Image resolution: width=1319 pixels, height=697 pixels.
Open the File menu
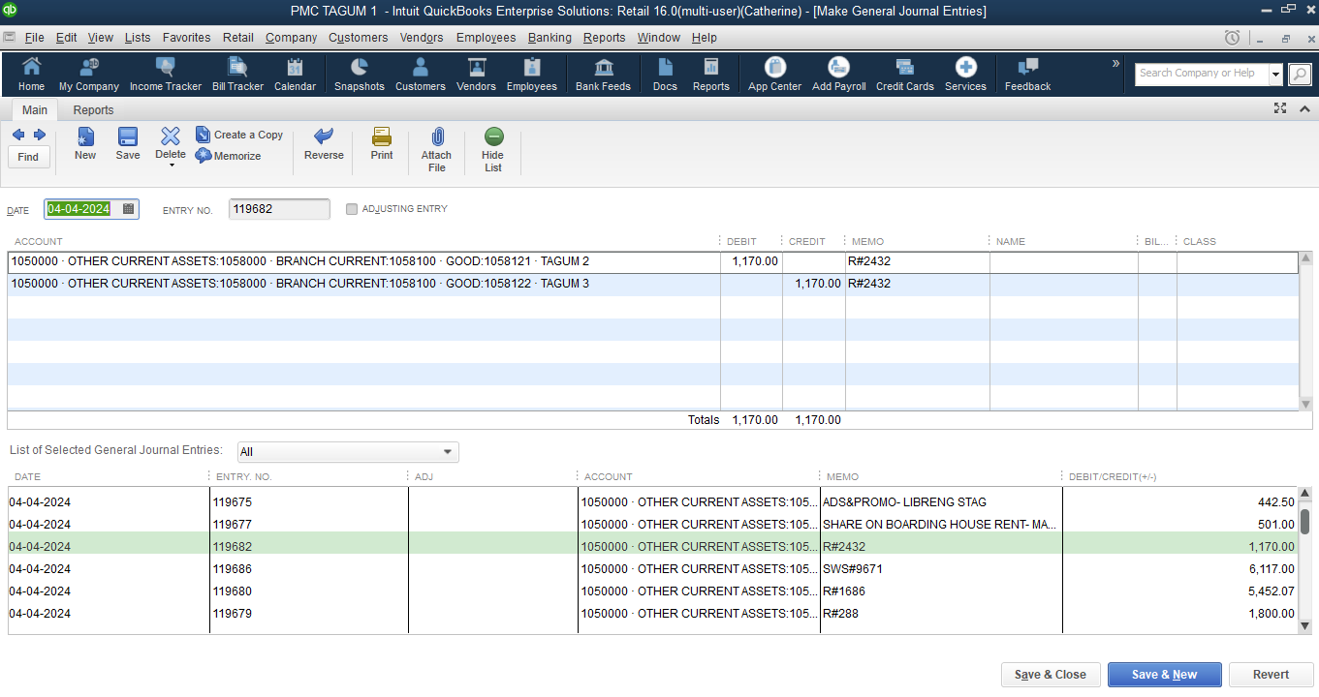34,38
